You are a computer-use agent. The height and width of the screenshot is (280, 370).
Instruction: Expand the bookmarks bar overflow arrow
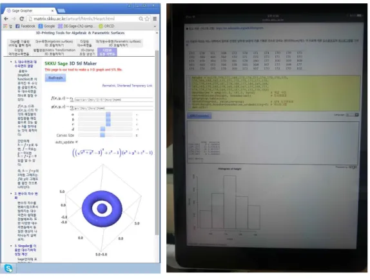155,26
